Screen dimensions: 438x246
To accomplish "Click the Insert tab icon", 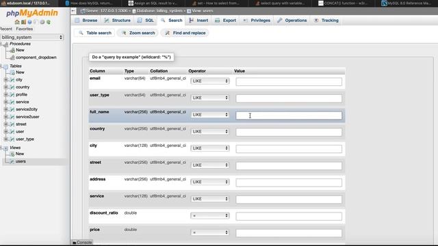I will coord(191,20).
